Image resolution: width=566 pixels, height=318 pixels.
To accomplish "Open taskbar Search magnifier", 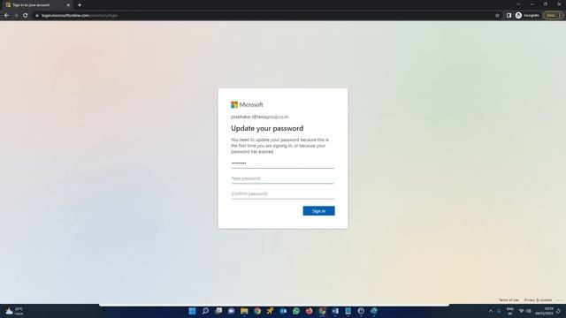I will pos(205,311).
